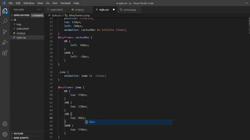Click @keyframes jump in the breadcrumb
250x140 pixels.
[x=79, y=16]
